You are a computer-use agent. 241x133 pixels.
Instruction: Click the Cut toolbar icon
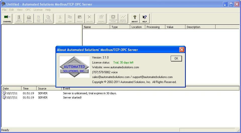tap(60, 18)
